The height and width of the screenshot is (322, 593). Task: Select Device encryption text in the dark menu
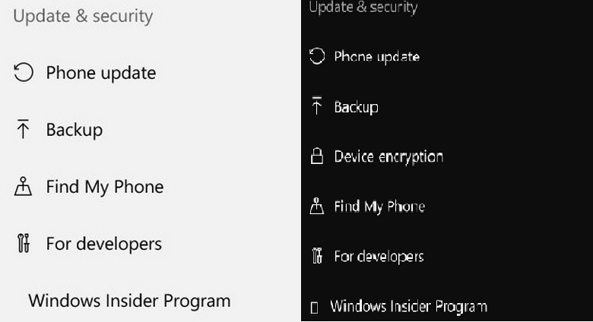pyautogui.click(x=388, y=156)
